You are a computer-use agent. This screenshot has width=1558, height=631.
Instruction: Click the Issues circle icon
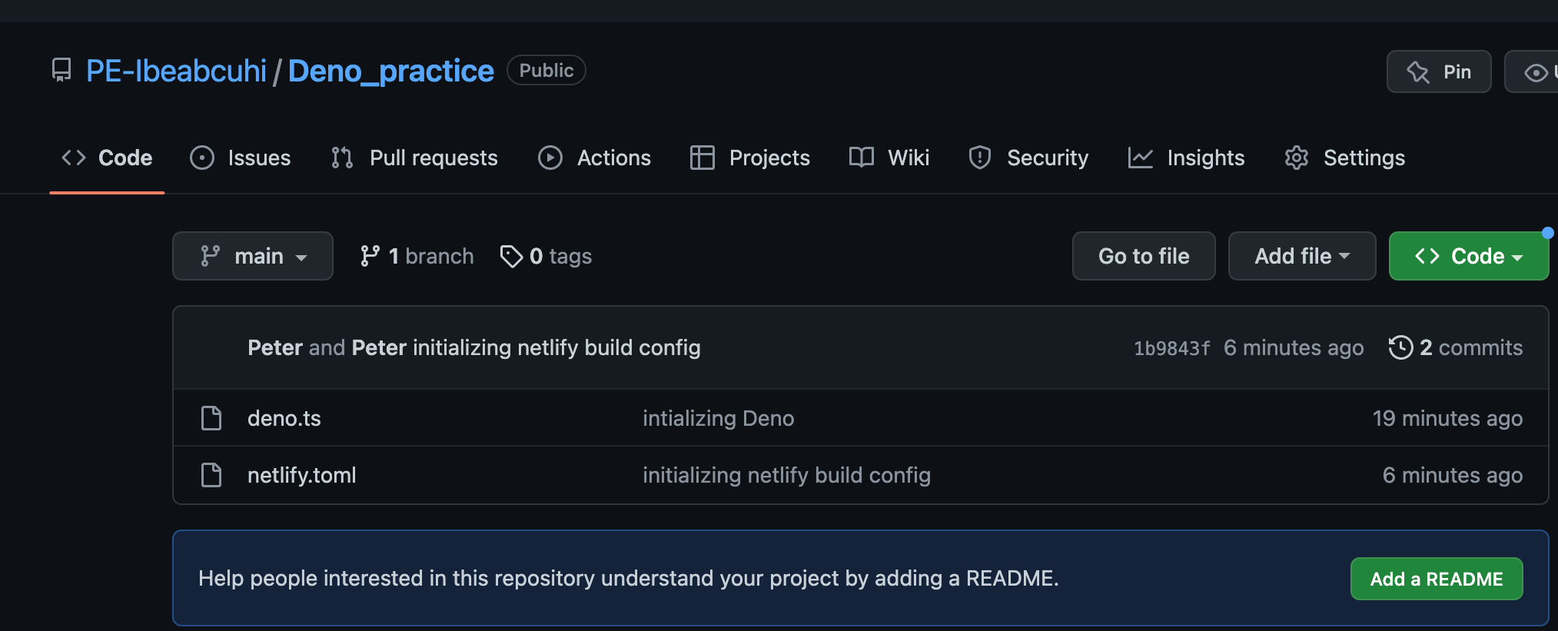202,158
